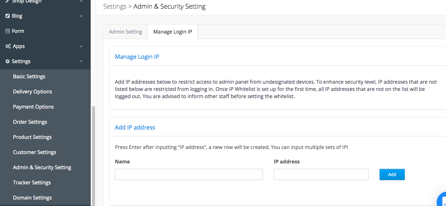
Task: Click the Apps gears icon
Action: pyautogui.click(x=8, y=46)
